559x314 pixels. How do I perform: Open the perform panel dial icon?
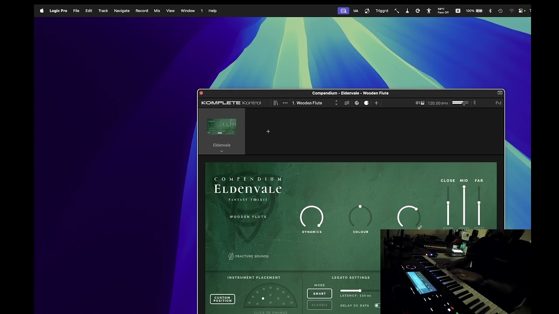tap(357, 103)
